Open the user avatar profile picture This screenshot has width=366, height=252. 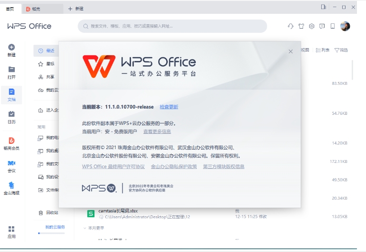[345, 26]
